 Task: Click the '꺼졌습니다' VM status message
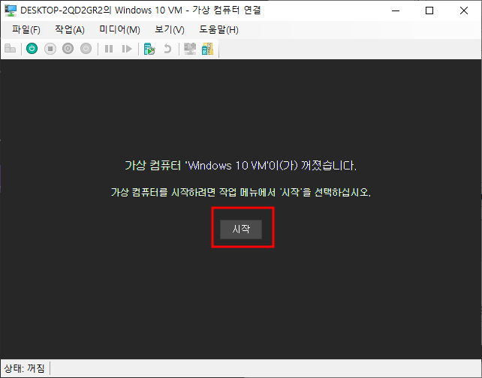pos(241,166)
